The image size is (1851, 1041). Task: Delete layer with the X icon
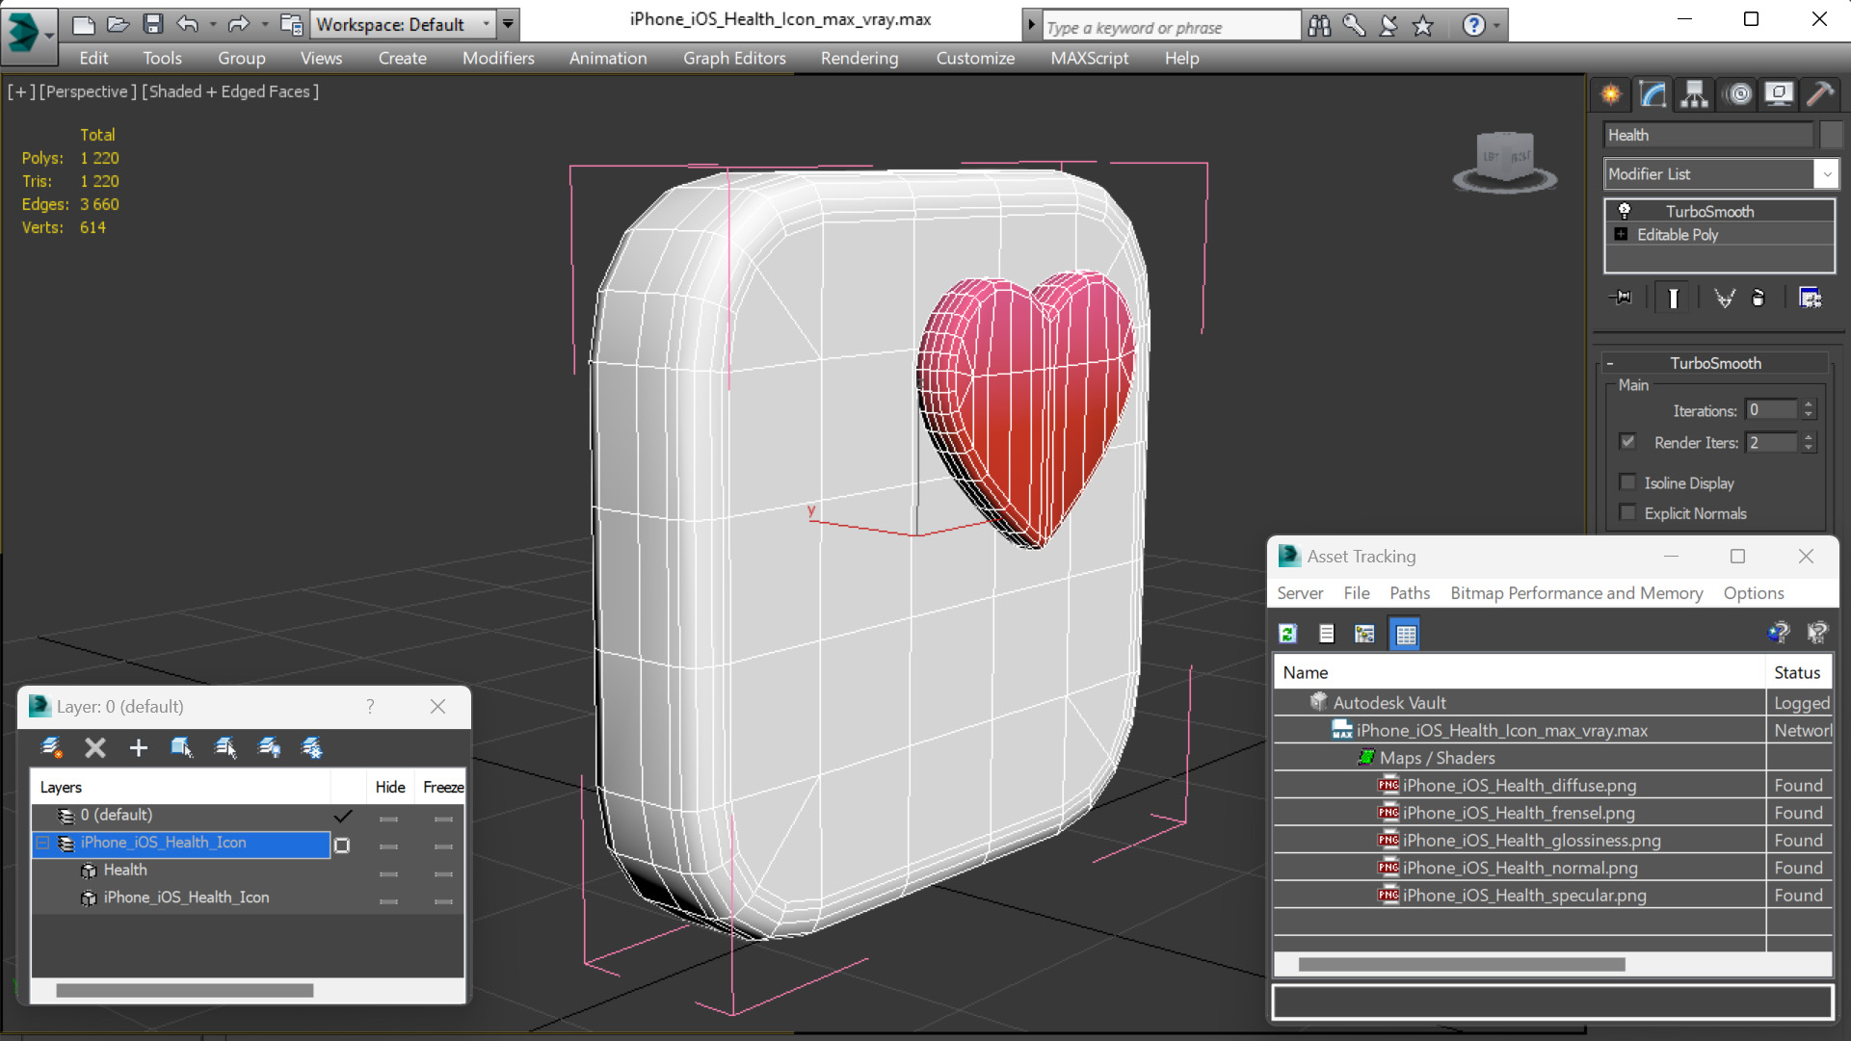95,747
